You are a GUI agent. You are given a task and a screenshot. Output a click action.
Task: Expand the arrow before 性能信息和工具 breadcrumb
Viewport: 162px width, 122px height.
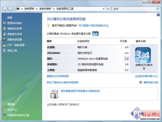(x=54, y=9)
